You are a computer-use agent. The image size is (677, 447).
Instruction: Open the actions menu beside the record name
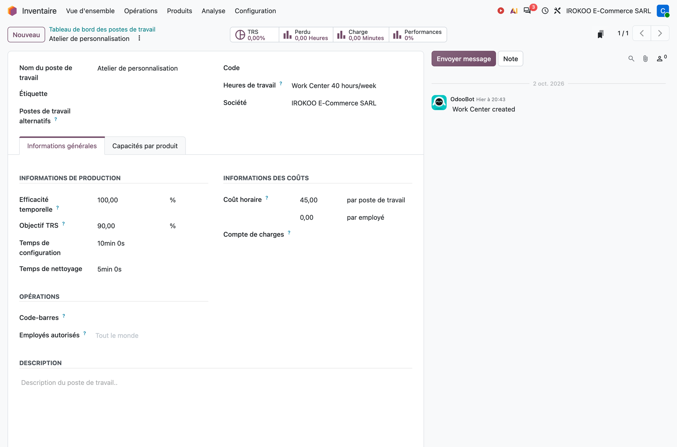139,38
